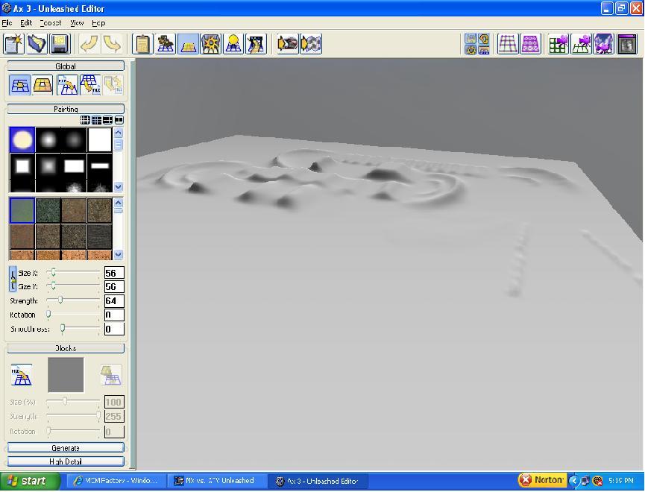Collapse the Blocks panel header

point(66,348)
